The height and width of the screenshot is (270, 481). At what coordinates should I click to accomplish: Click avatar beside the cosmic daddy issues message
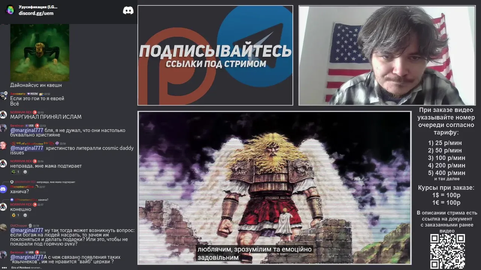(x=3, y=145)
